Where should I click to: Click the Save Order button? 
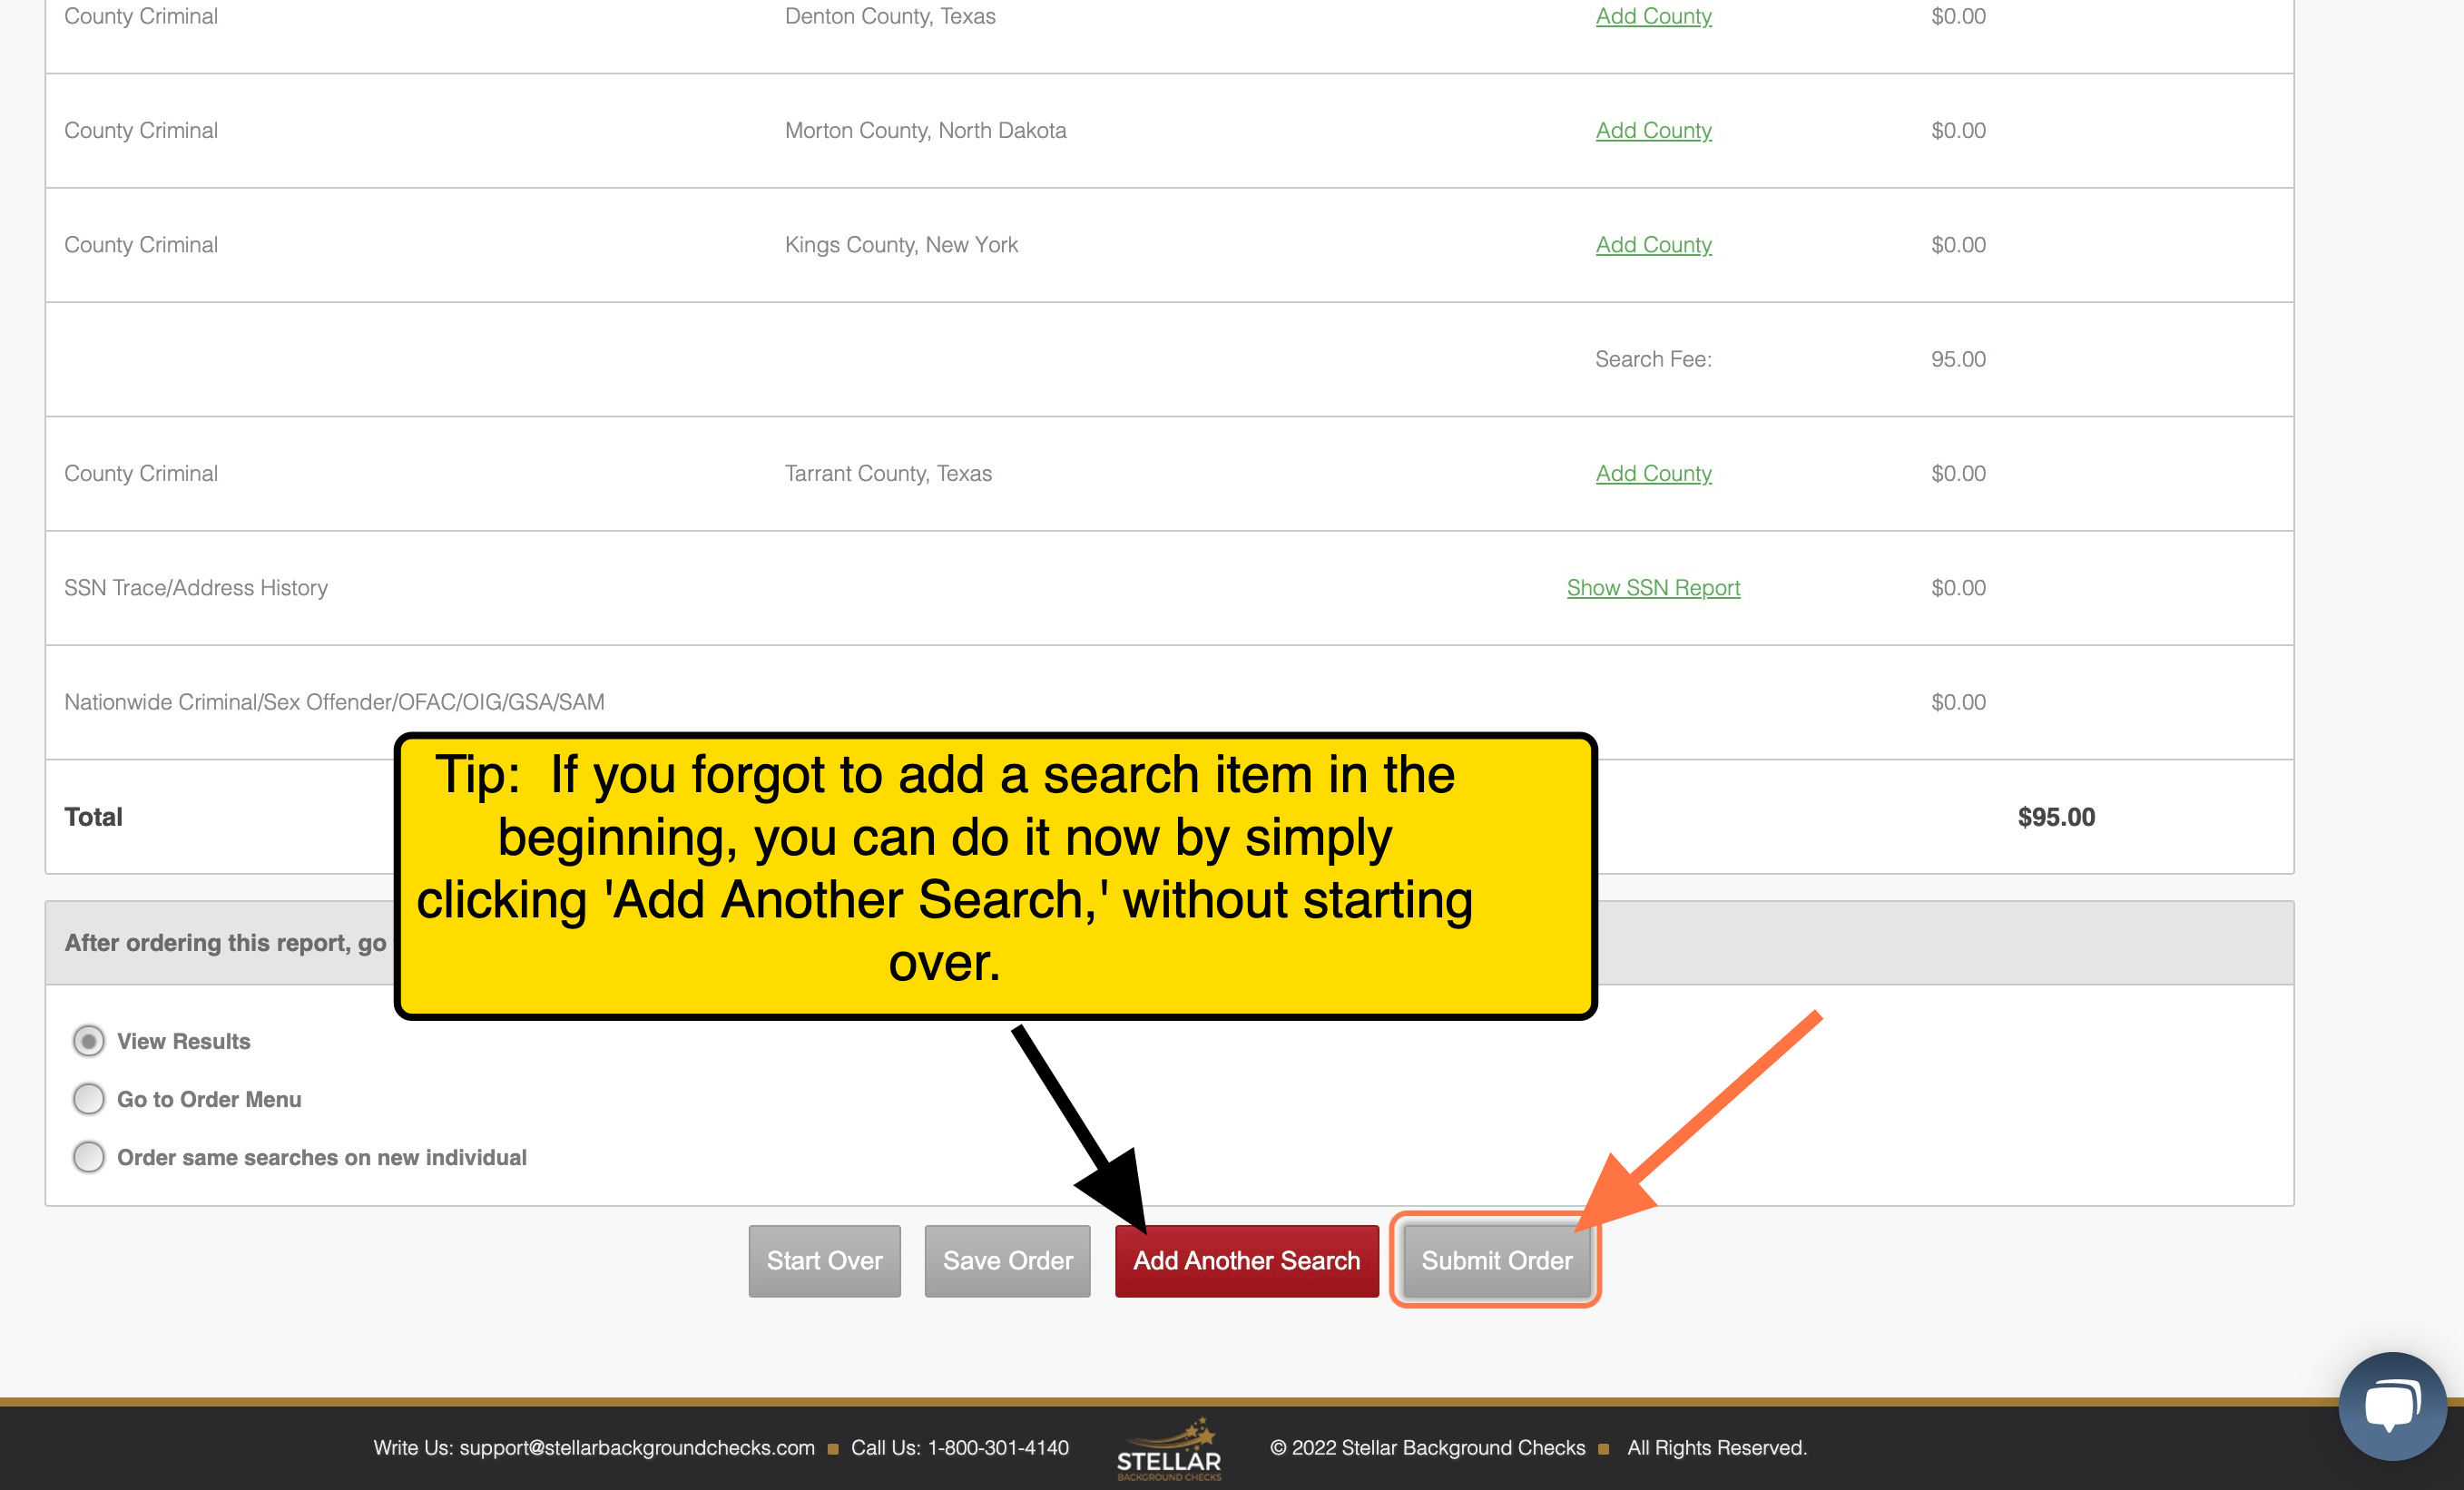tap(1007, 1261)
